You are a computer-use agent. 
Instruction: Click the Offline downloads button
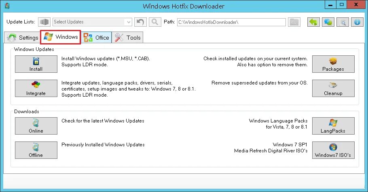coord(36,150)
